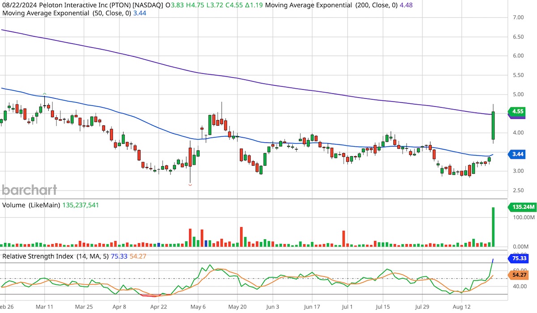This screenshot has width=537, height=313.
Task: Click the blue 3.44 EMA price tag
Action: pos(518,154)
